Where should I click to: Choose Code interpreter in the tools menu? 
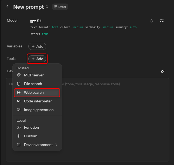pos(38,101)
